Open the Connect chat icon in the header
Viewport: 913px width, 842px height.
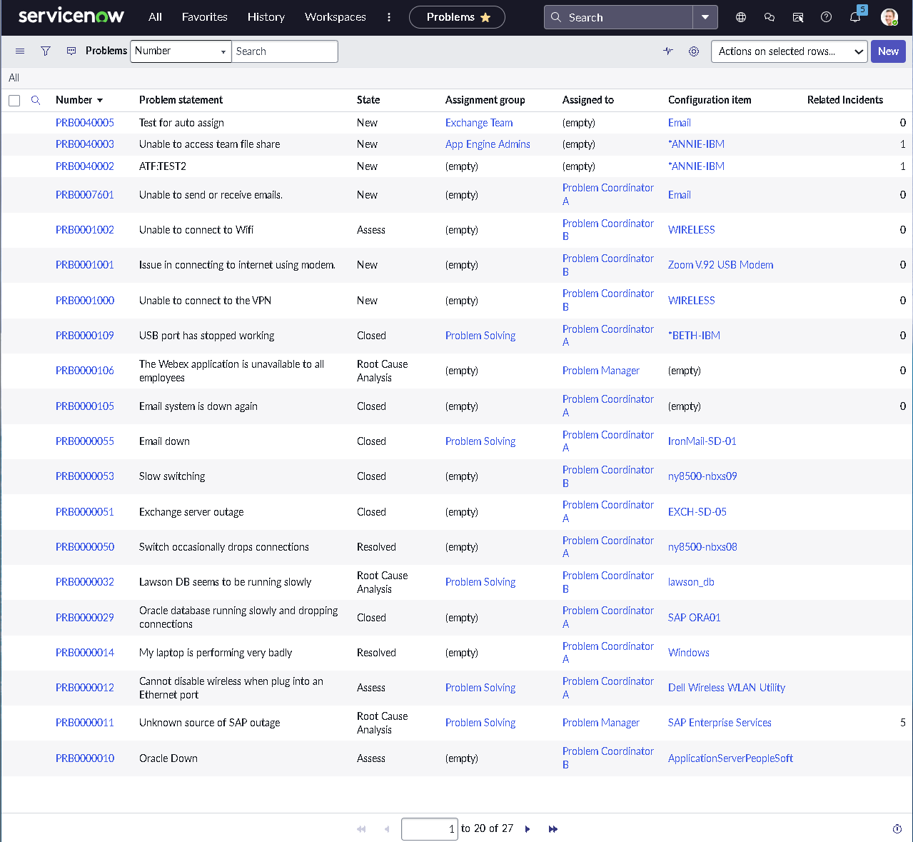[x=769, y=16]
